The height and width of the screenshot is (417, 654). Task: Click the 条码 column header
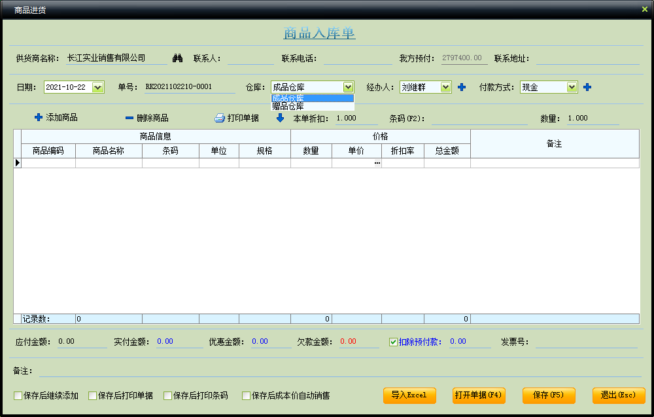[171, 151]
